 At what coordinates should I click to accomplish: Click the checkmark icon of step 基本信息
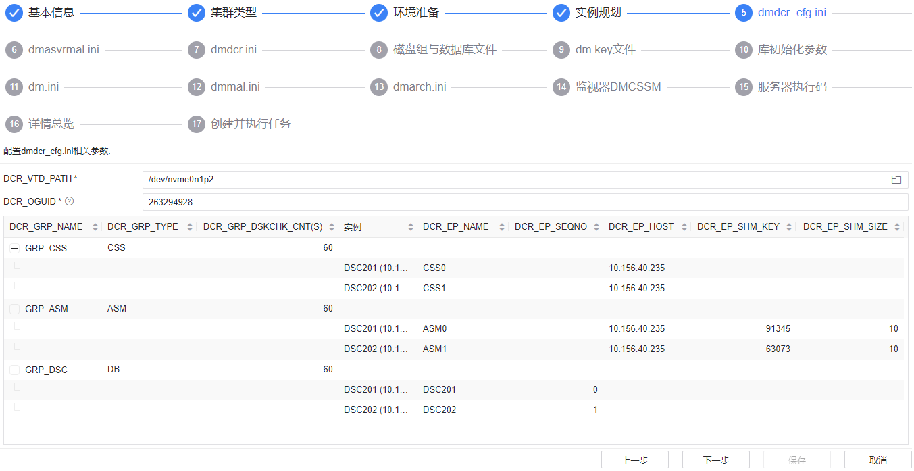(14, 13)
